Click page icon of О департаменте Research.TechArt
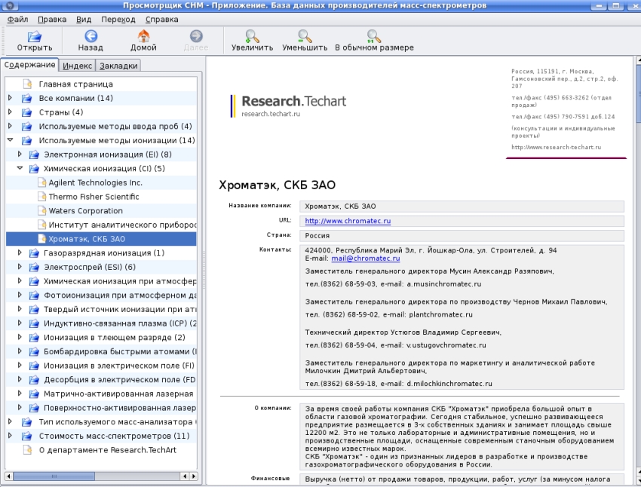The width and height of the screenshot is (641, 487). (x=28, y=450)
